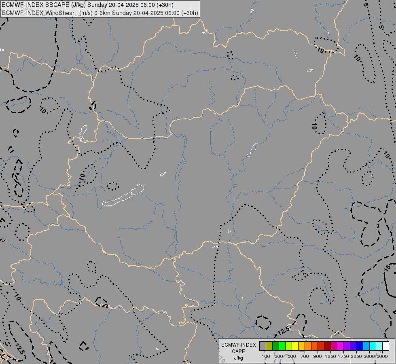
Task: Click the legend value 5000
Action: pos(382,356)
